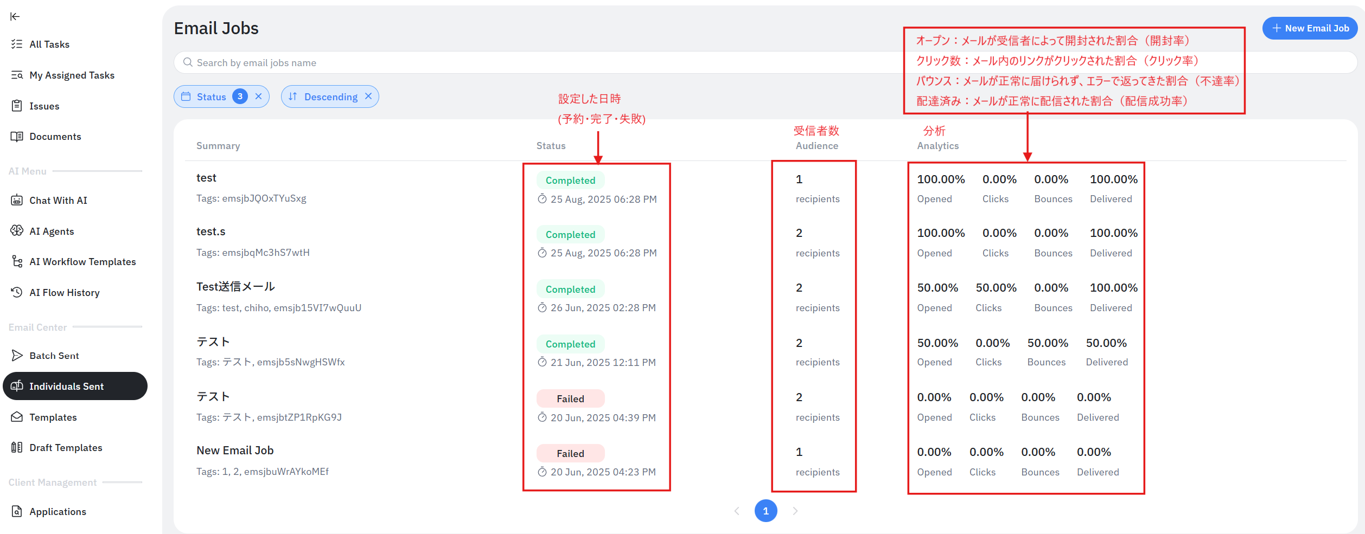Image resolution: width=1365 pixels, height=534 pixels.
Task: Click the Applications document icon
Action: (17, 511)
